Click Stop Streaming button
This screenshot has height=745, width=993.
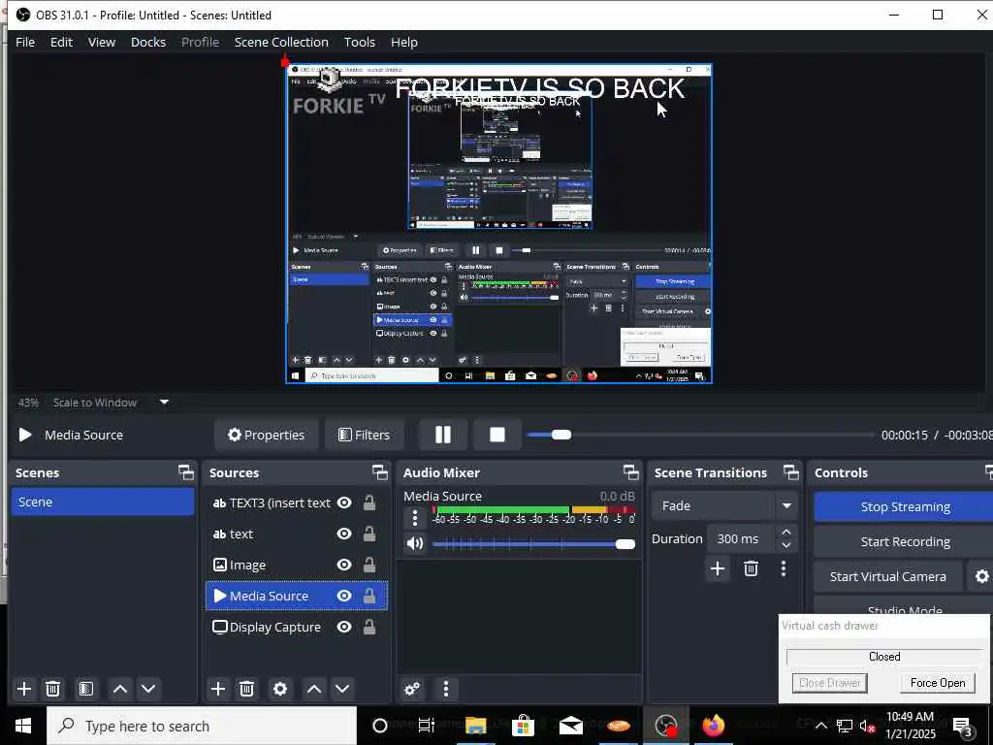(905, 506)
